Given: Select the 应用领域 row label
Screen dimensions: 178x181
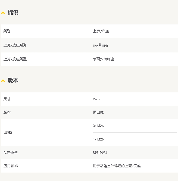Looking at the screenshot, I should 11,166.
